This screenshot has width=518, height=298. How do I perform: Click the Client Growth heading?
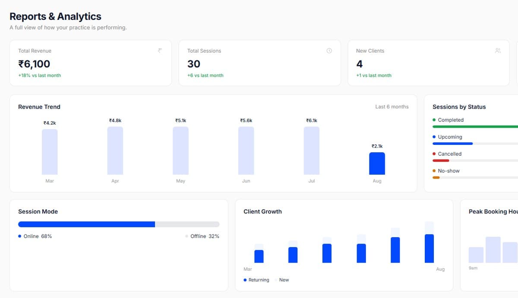tap(262, 212)
